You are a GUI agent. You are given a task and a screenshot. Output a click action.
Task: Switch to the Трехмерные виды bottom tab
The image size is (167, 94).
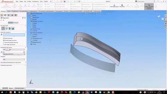[19, 88]
